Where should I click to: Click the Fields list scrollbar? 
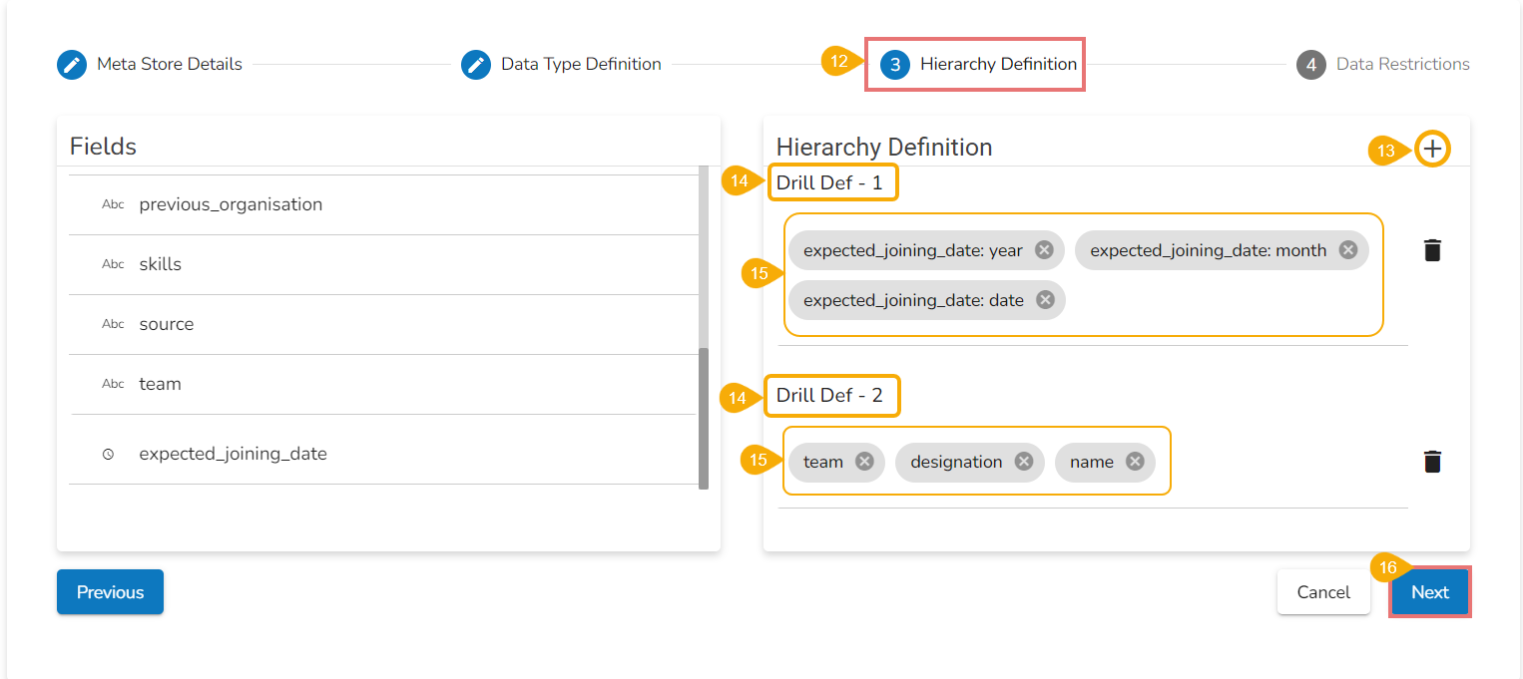coord(704,418)
